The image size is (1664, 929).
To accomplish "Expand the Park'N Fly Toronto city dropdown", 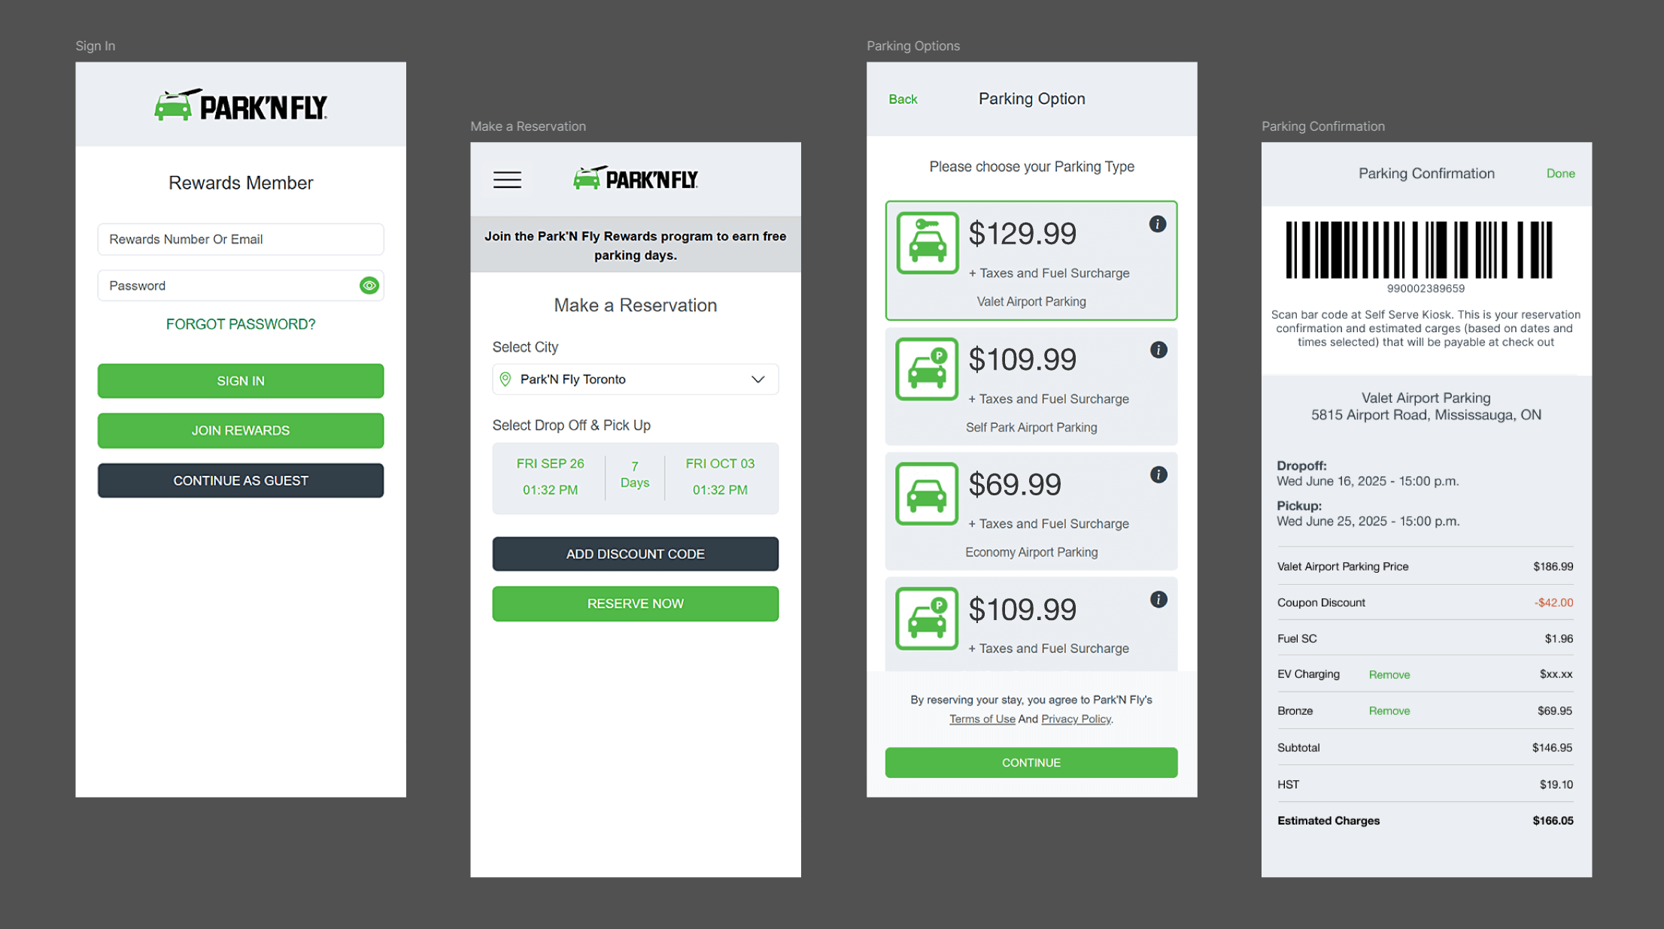I will [x=758, y=380].
